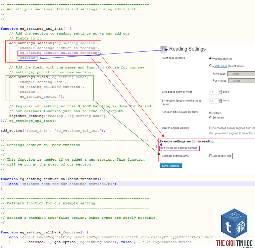Select 'Summary' feed option
This screenshot has height=249, width=255.
tap(210, 118)
